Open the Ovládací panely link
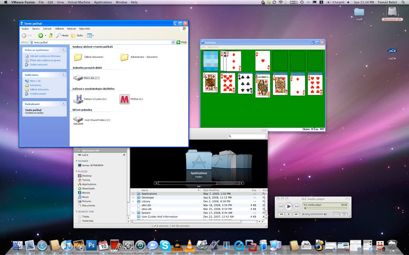 (x=38, y=94)
